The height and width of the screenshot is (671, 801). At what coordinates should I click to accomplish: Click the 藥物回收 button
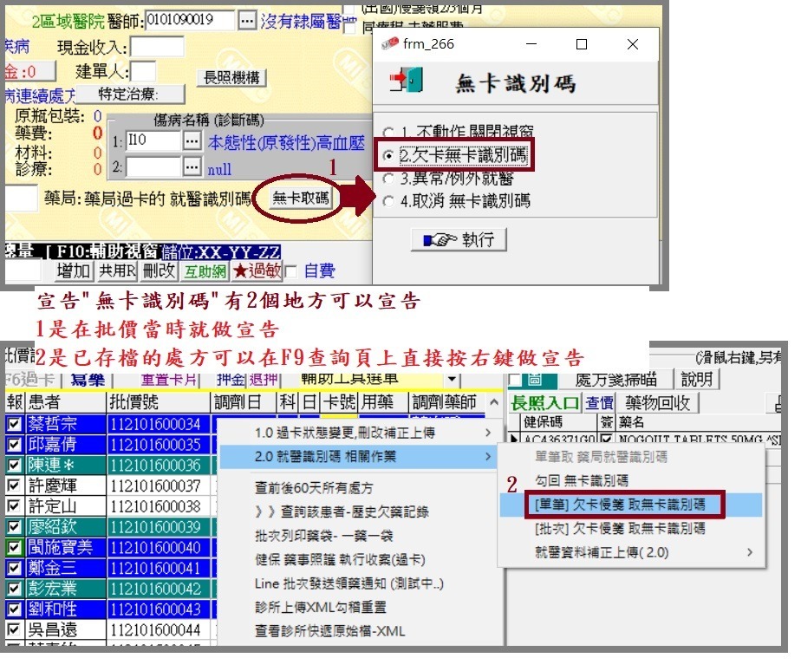click(657, 403)
